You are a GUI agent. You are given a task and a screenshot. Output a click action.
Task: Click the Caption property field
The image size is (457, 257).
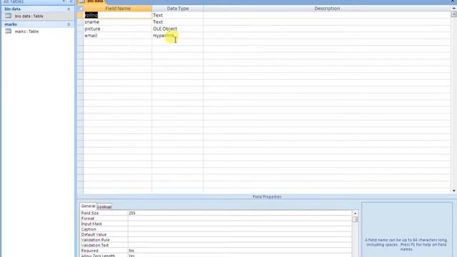point(240,229)
